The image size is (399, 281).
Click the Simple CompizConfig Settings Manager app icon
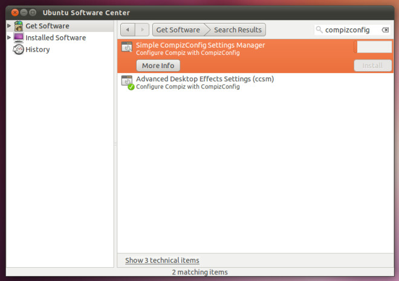click(x=127, y=47)
